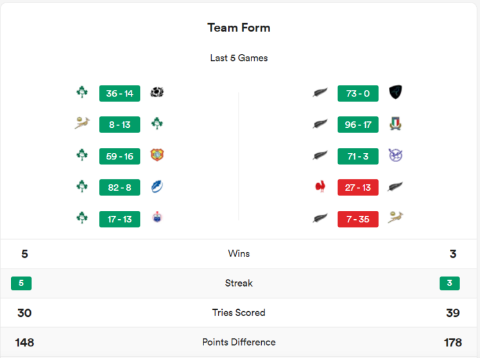Open the Italy crest next to 96 - 17

395,124
